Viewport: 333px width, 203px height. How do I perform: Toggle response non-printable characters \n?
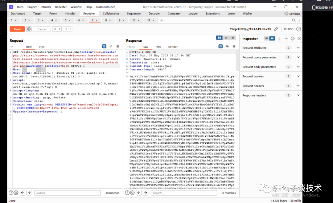coord(227,46)
